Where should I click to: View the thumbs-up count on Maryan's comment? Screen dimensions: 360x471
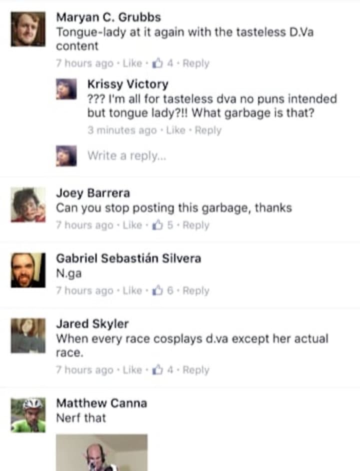click(162, 63)
